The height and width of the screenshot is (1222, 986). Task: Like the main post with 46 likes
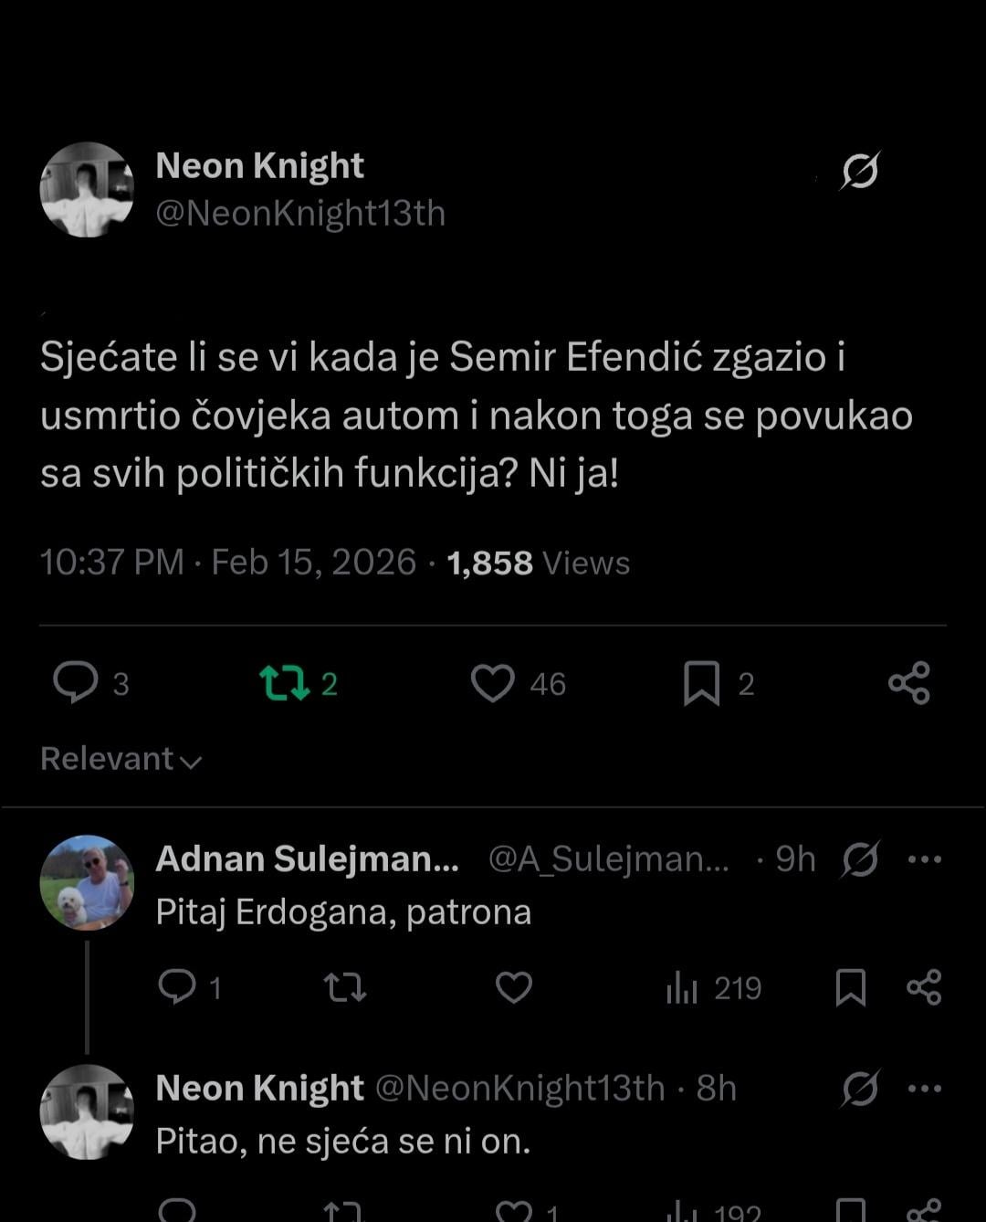coord(493,683)
